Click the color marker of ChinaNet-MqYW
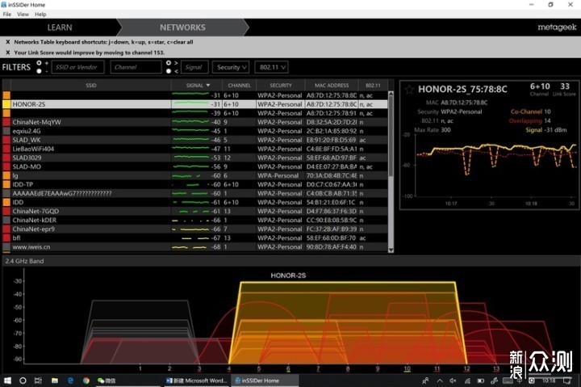The image size is (581, 387). (x=6, y=122)
